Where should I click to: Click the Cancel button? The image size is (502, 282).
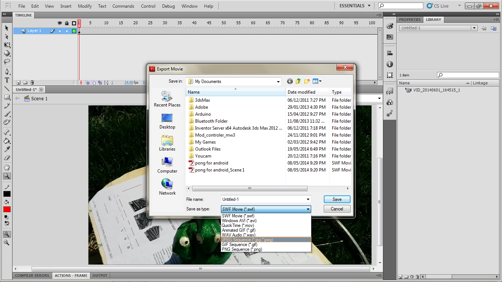click(x=337, y=209)
